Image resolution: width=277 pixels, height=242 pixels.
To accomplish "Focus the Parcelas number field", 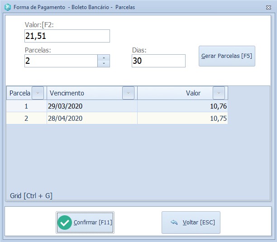I will pyautogui.click(x=61, y=61).
